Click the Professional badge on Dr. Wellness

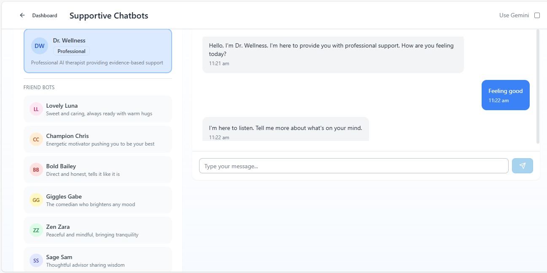(71, 51)
